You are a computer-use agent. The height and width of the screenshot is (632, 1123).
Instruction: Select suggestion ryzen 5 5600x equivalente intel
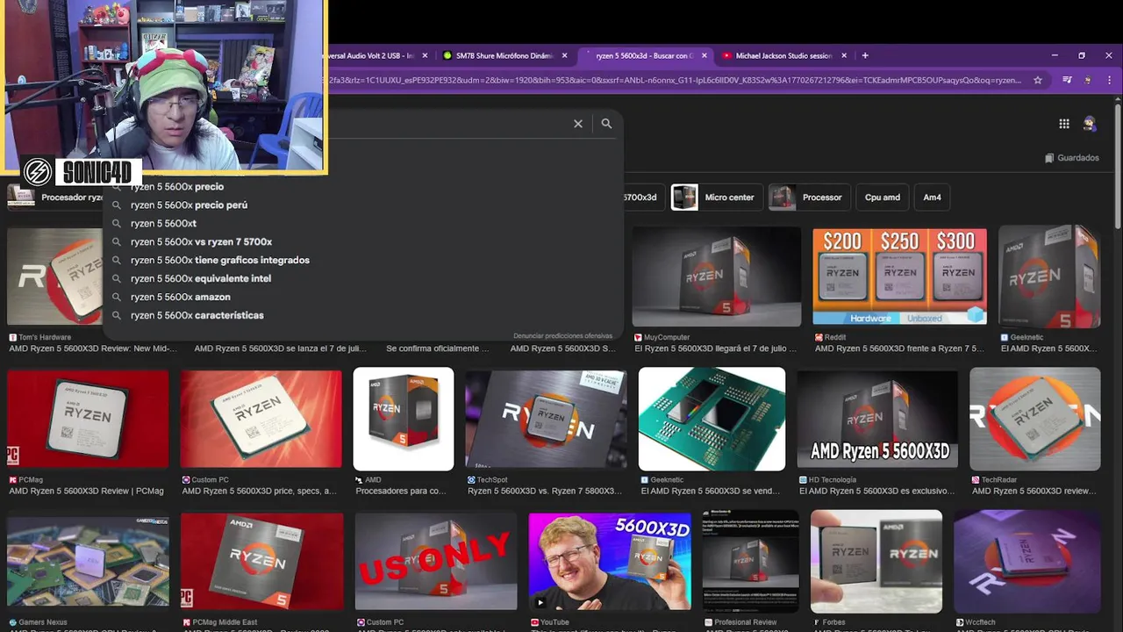[x=201, y=278]
